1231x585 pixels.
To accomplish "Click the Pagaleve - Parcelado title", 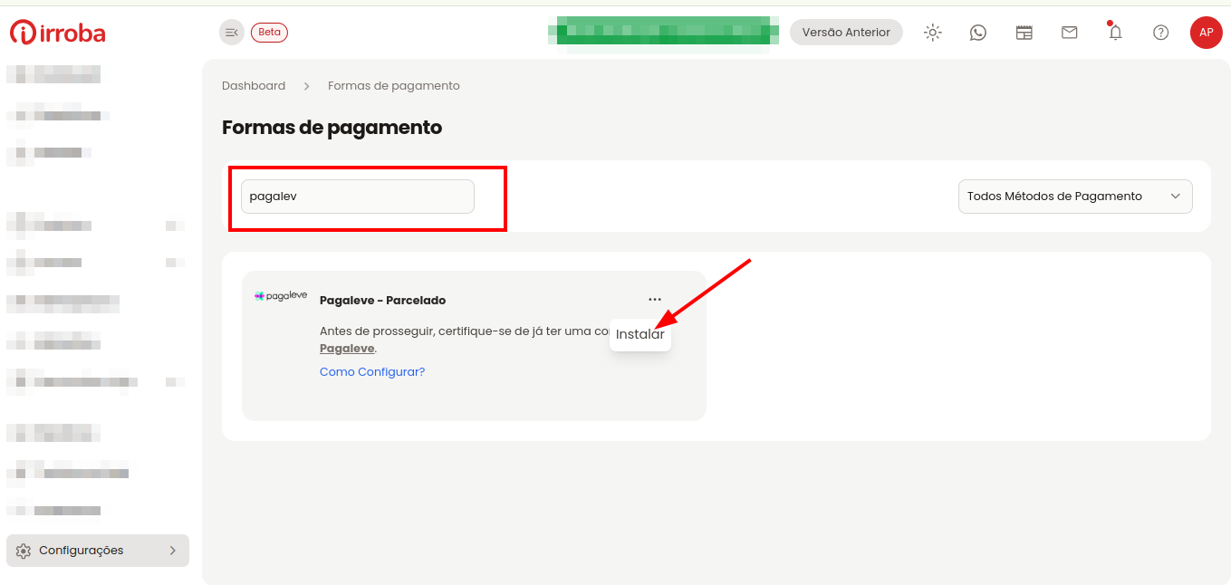I will (383, 301).
